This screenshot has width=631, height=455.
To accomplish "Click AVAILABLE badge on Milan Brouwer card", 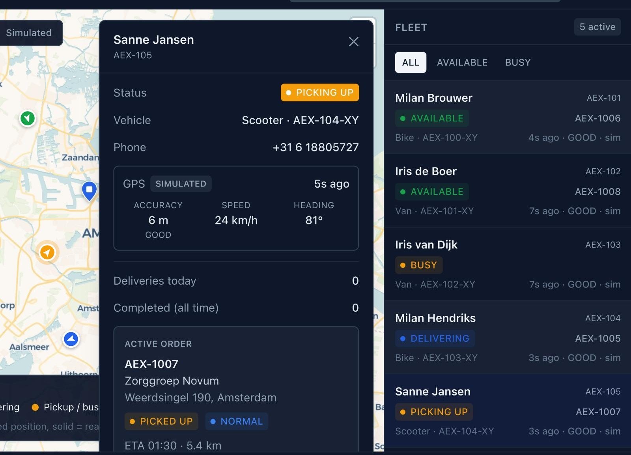I will click(x=432, y=118).
